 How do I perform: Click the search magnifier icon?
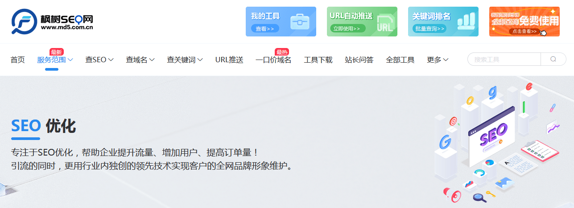553,59
